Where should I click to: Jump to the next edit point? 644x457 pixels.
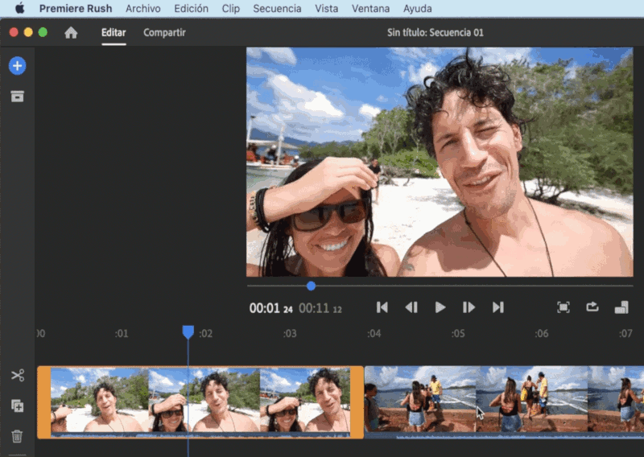[x=497, y=307]
